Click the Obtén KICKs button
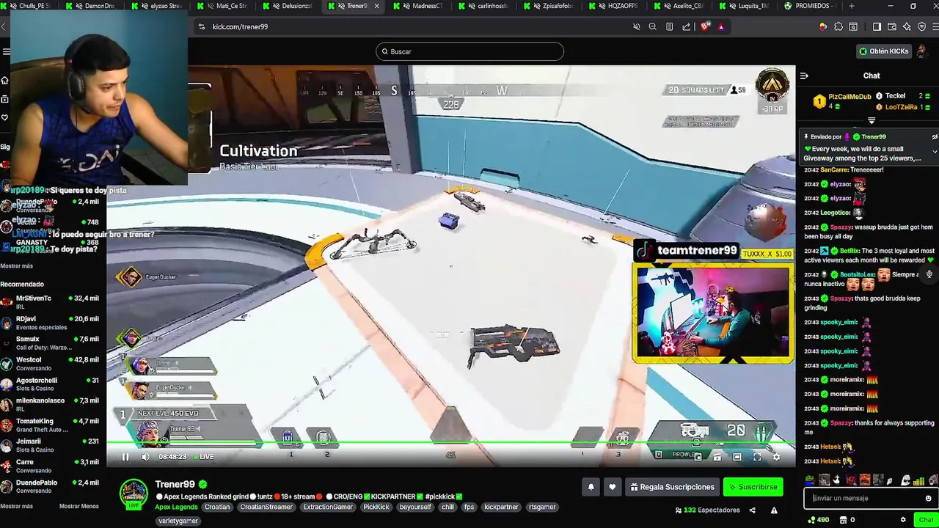This screenshot has width=939, height=528. 884,51
